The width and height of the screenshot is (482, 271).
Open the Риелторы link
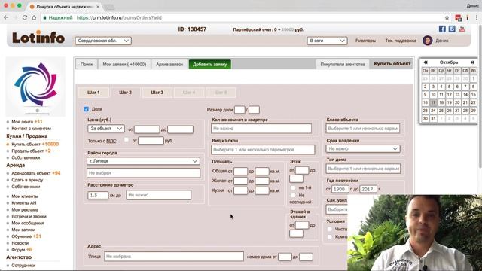pos(365,41)
